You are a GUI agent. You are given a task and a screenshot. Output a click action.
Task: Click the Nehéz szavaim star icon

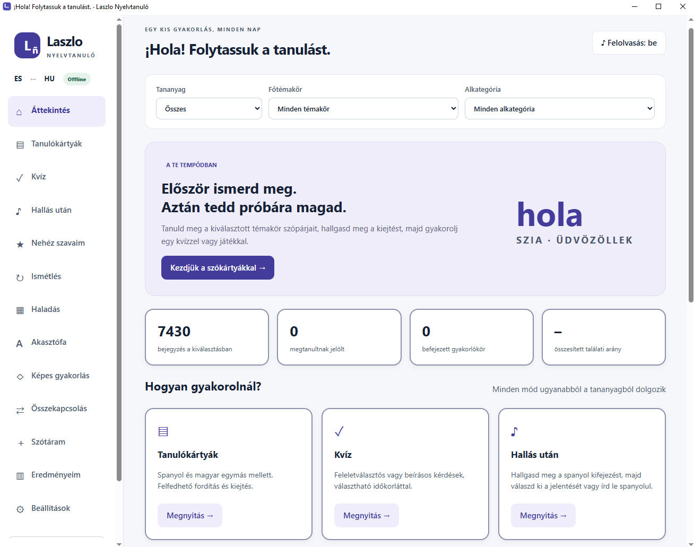20,244
